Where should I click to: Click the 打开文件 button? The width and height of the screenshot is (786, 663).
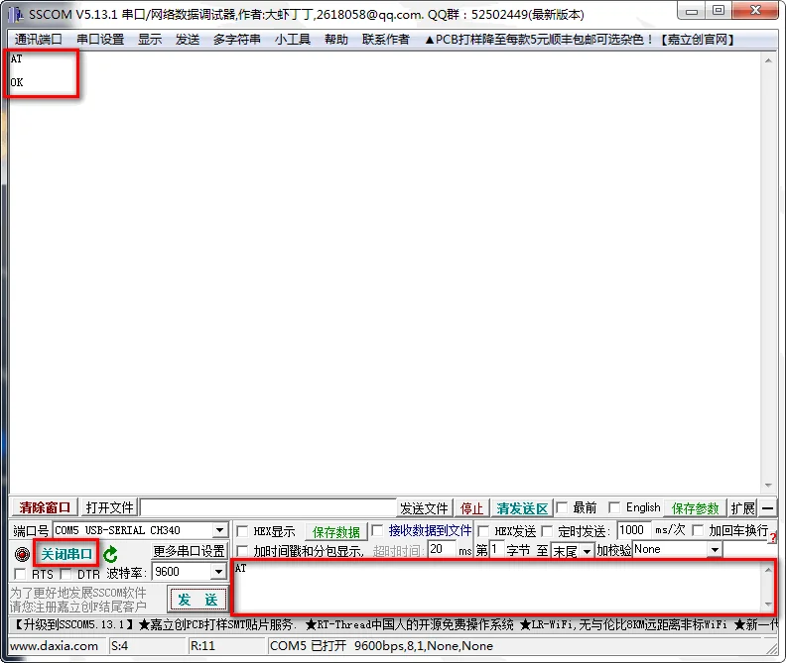pyautogui.click(x=109, y=507)
